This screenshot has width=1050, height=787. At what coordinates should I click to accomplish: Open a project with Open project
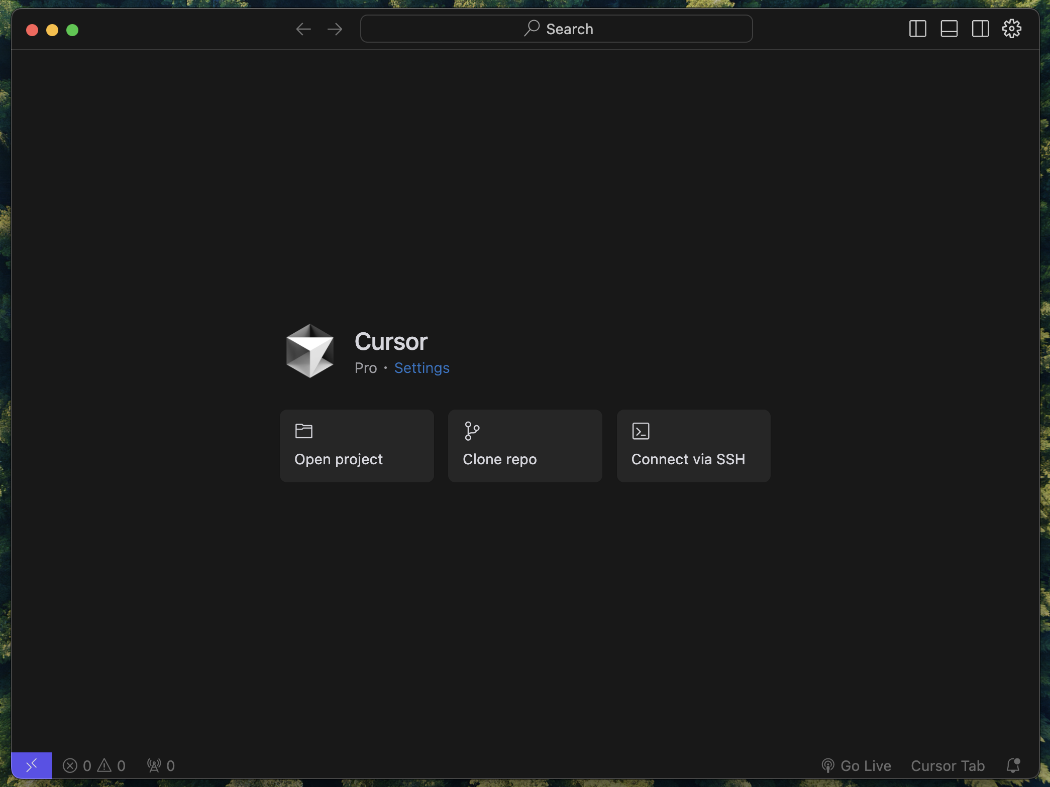point(357,446)
